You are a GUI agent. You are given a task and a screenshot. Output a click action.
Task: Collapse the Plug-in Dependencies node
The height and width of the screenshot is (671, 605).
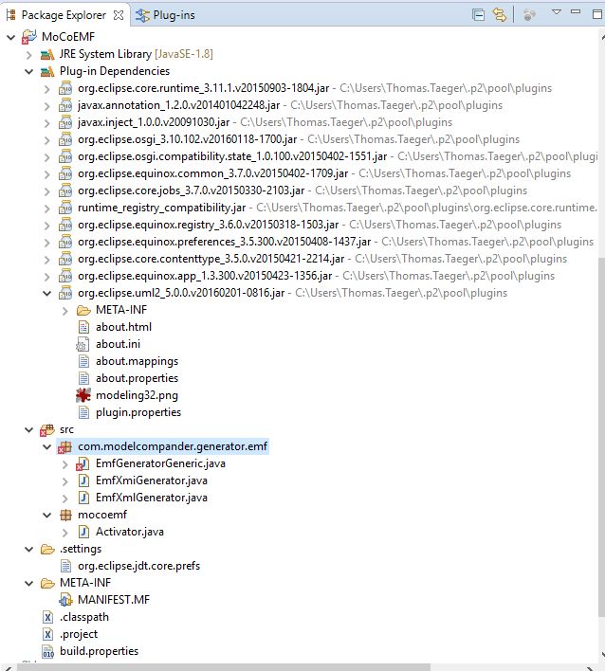tap(29, 71)
